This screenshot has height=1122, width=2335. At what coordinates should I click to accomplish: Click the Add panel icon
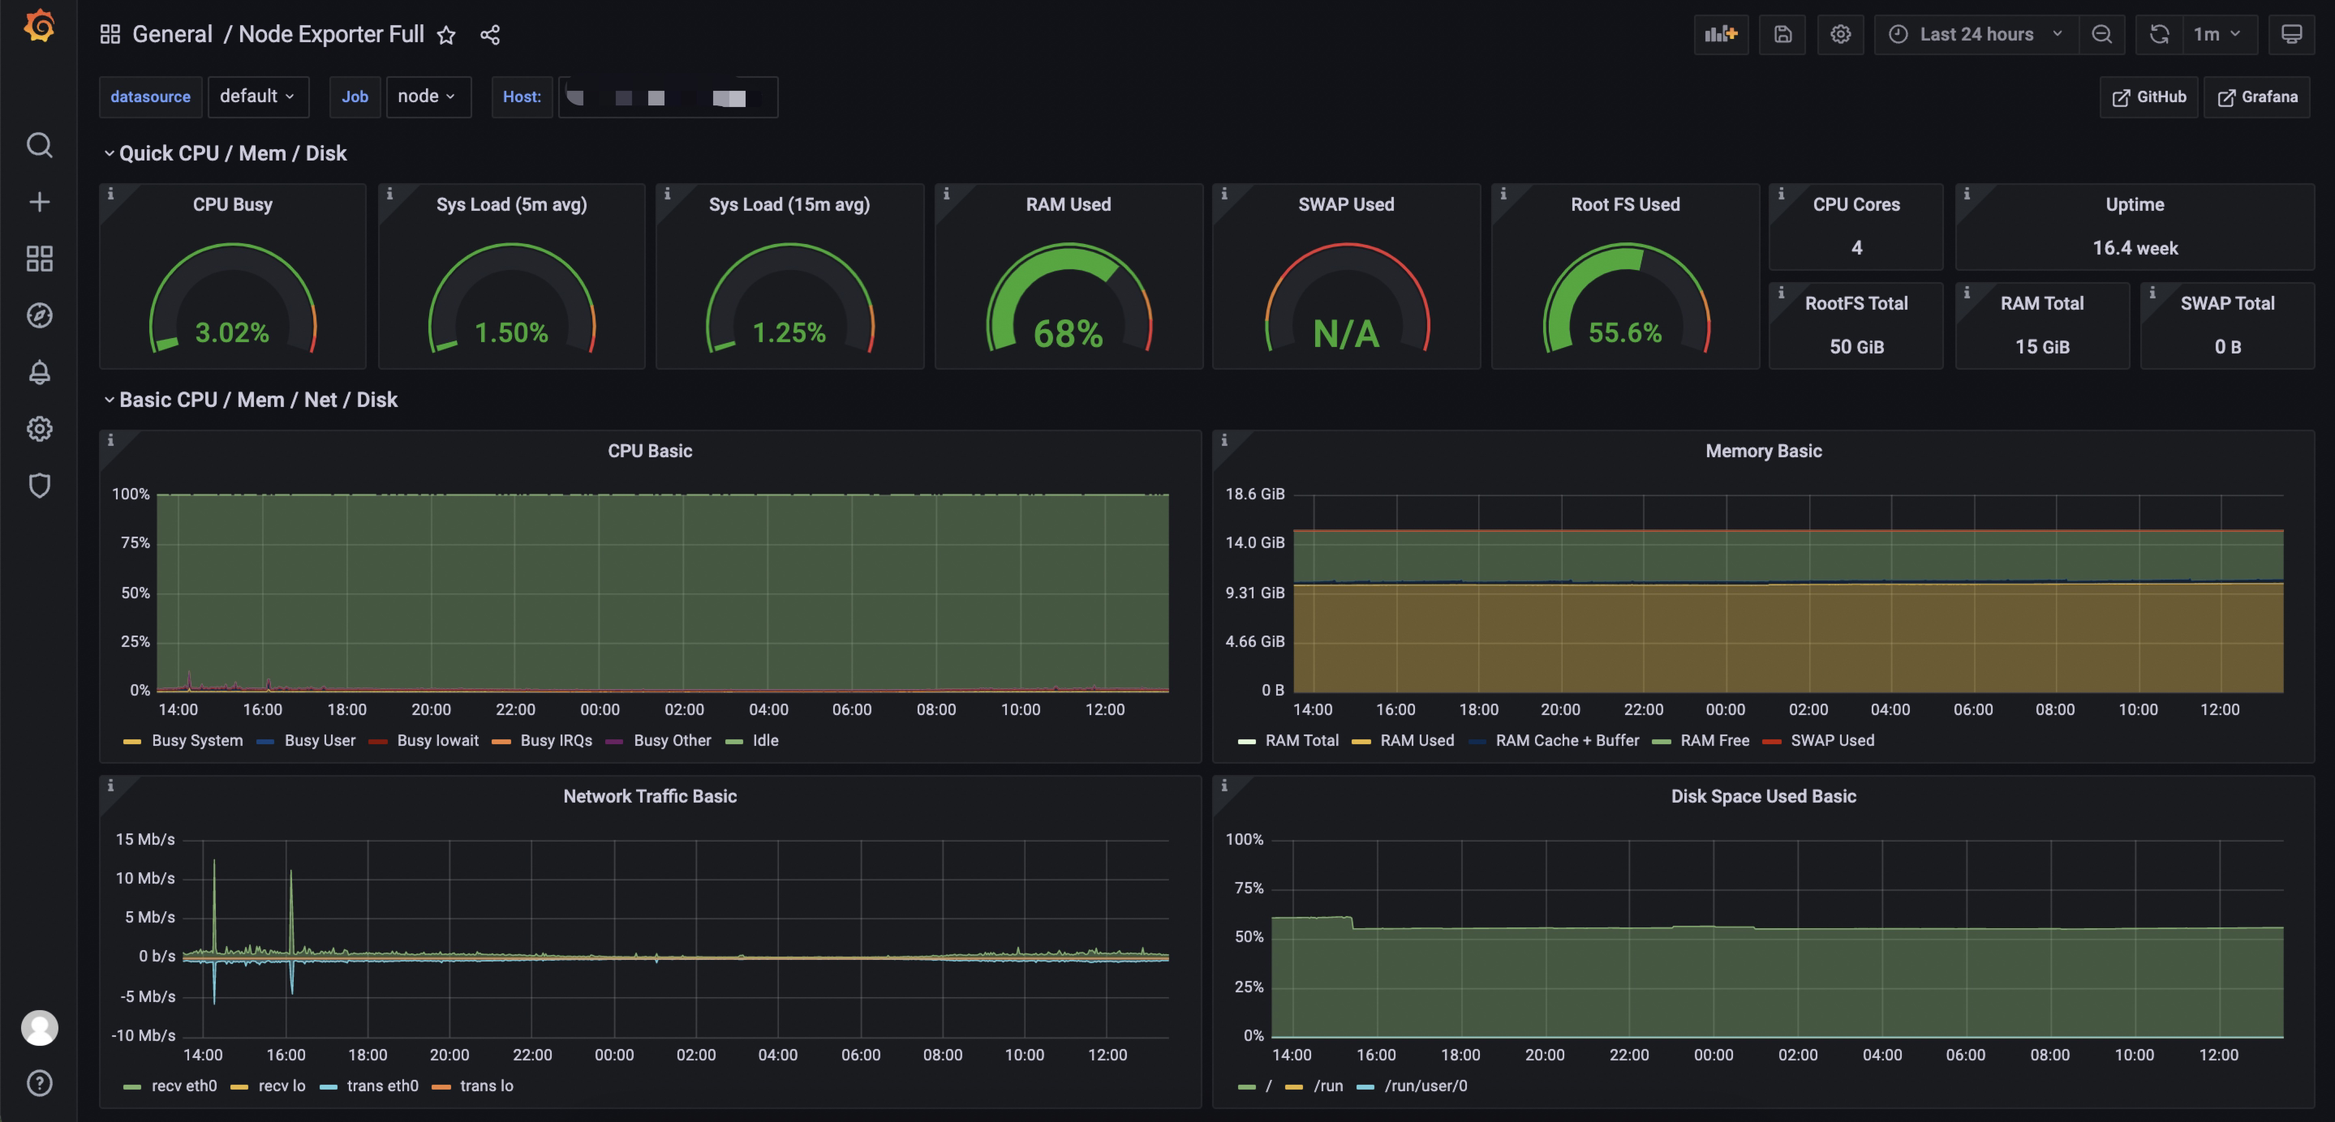click(1721, 34)
